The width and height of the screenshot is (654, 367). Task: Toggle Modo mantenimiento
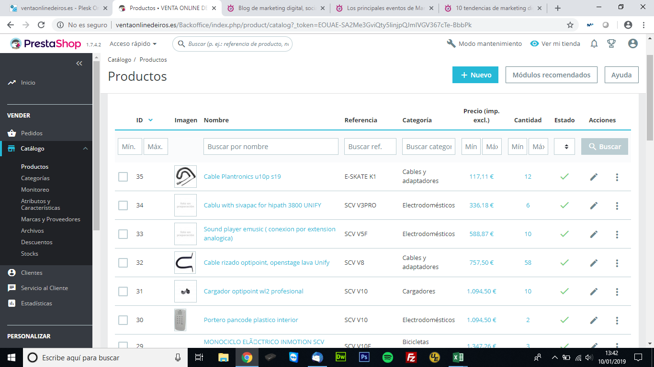click(484, 44)
